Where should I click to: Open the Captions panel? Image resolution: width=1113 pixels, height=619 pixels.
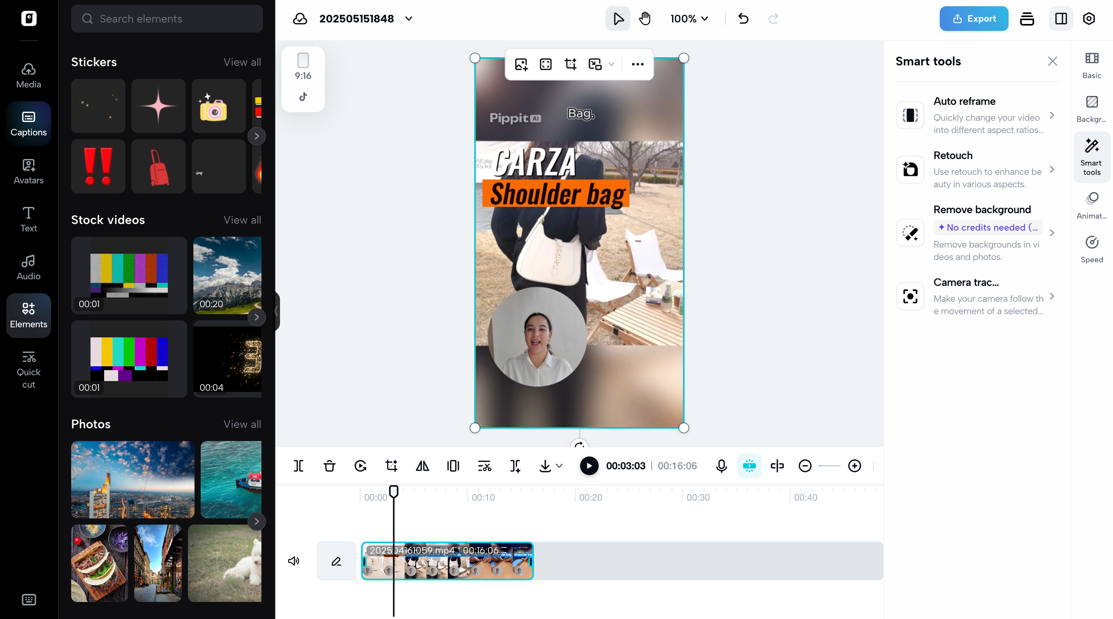[x=29, y=124]
